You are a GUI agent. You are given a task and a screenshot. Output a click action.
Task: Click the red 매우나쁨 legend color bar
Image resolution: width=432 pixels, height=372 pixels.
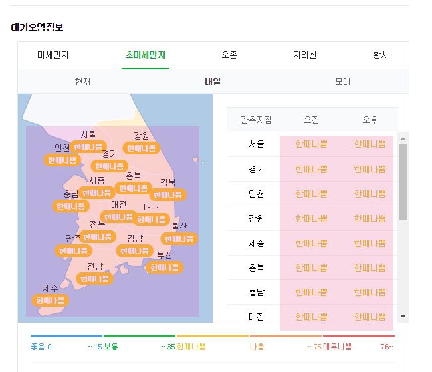(359, 336)
